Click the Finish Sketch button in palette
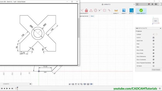The height and width of the screenshot is (91, 162). click(156, 70)
